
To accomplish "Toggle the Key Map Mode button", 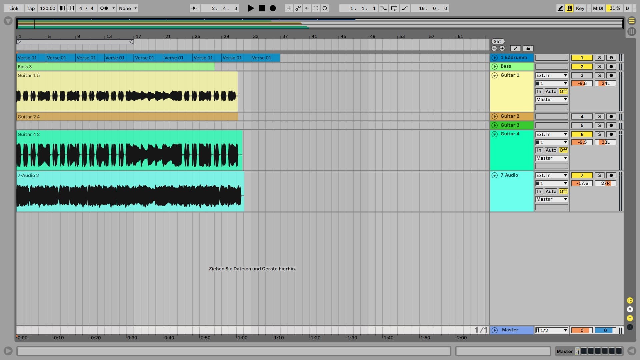I will (x=580, y=8).
